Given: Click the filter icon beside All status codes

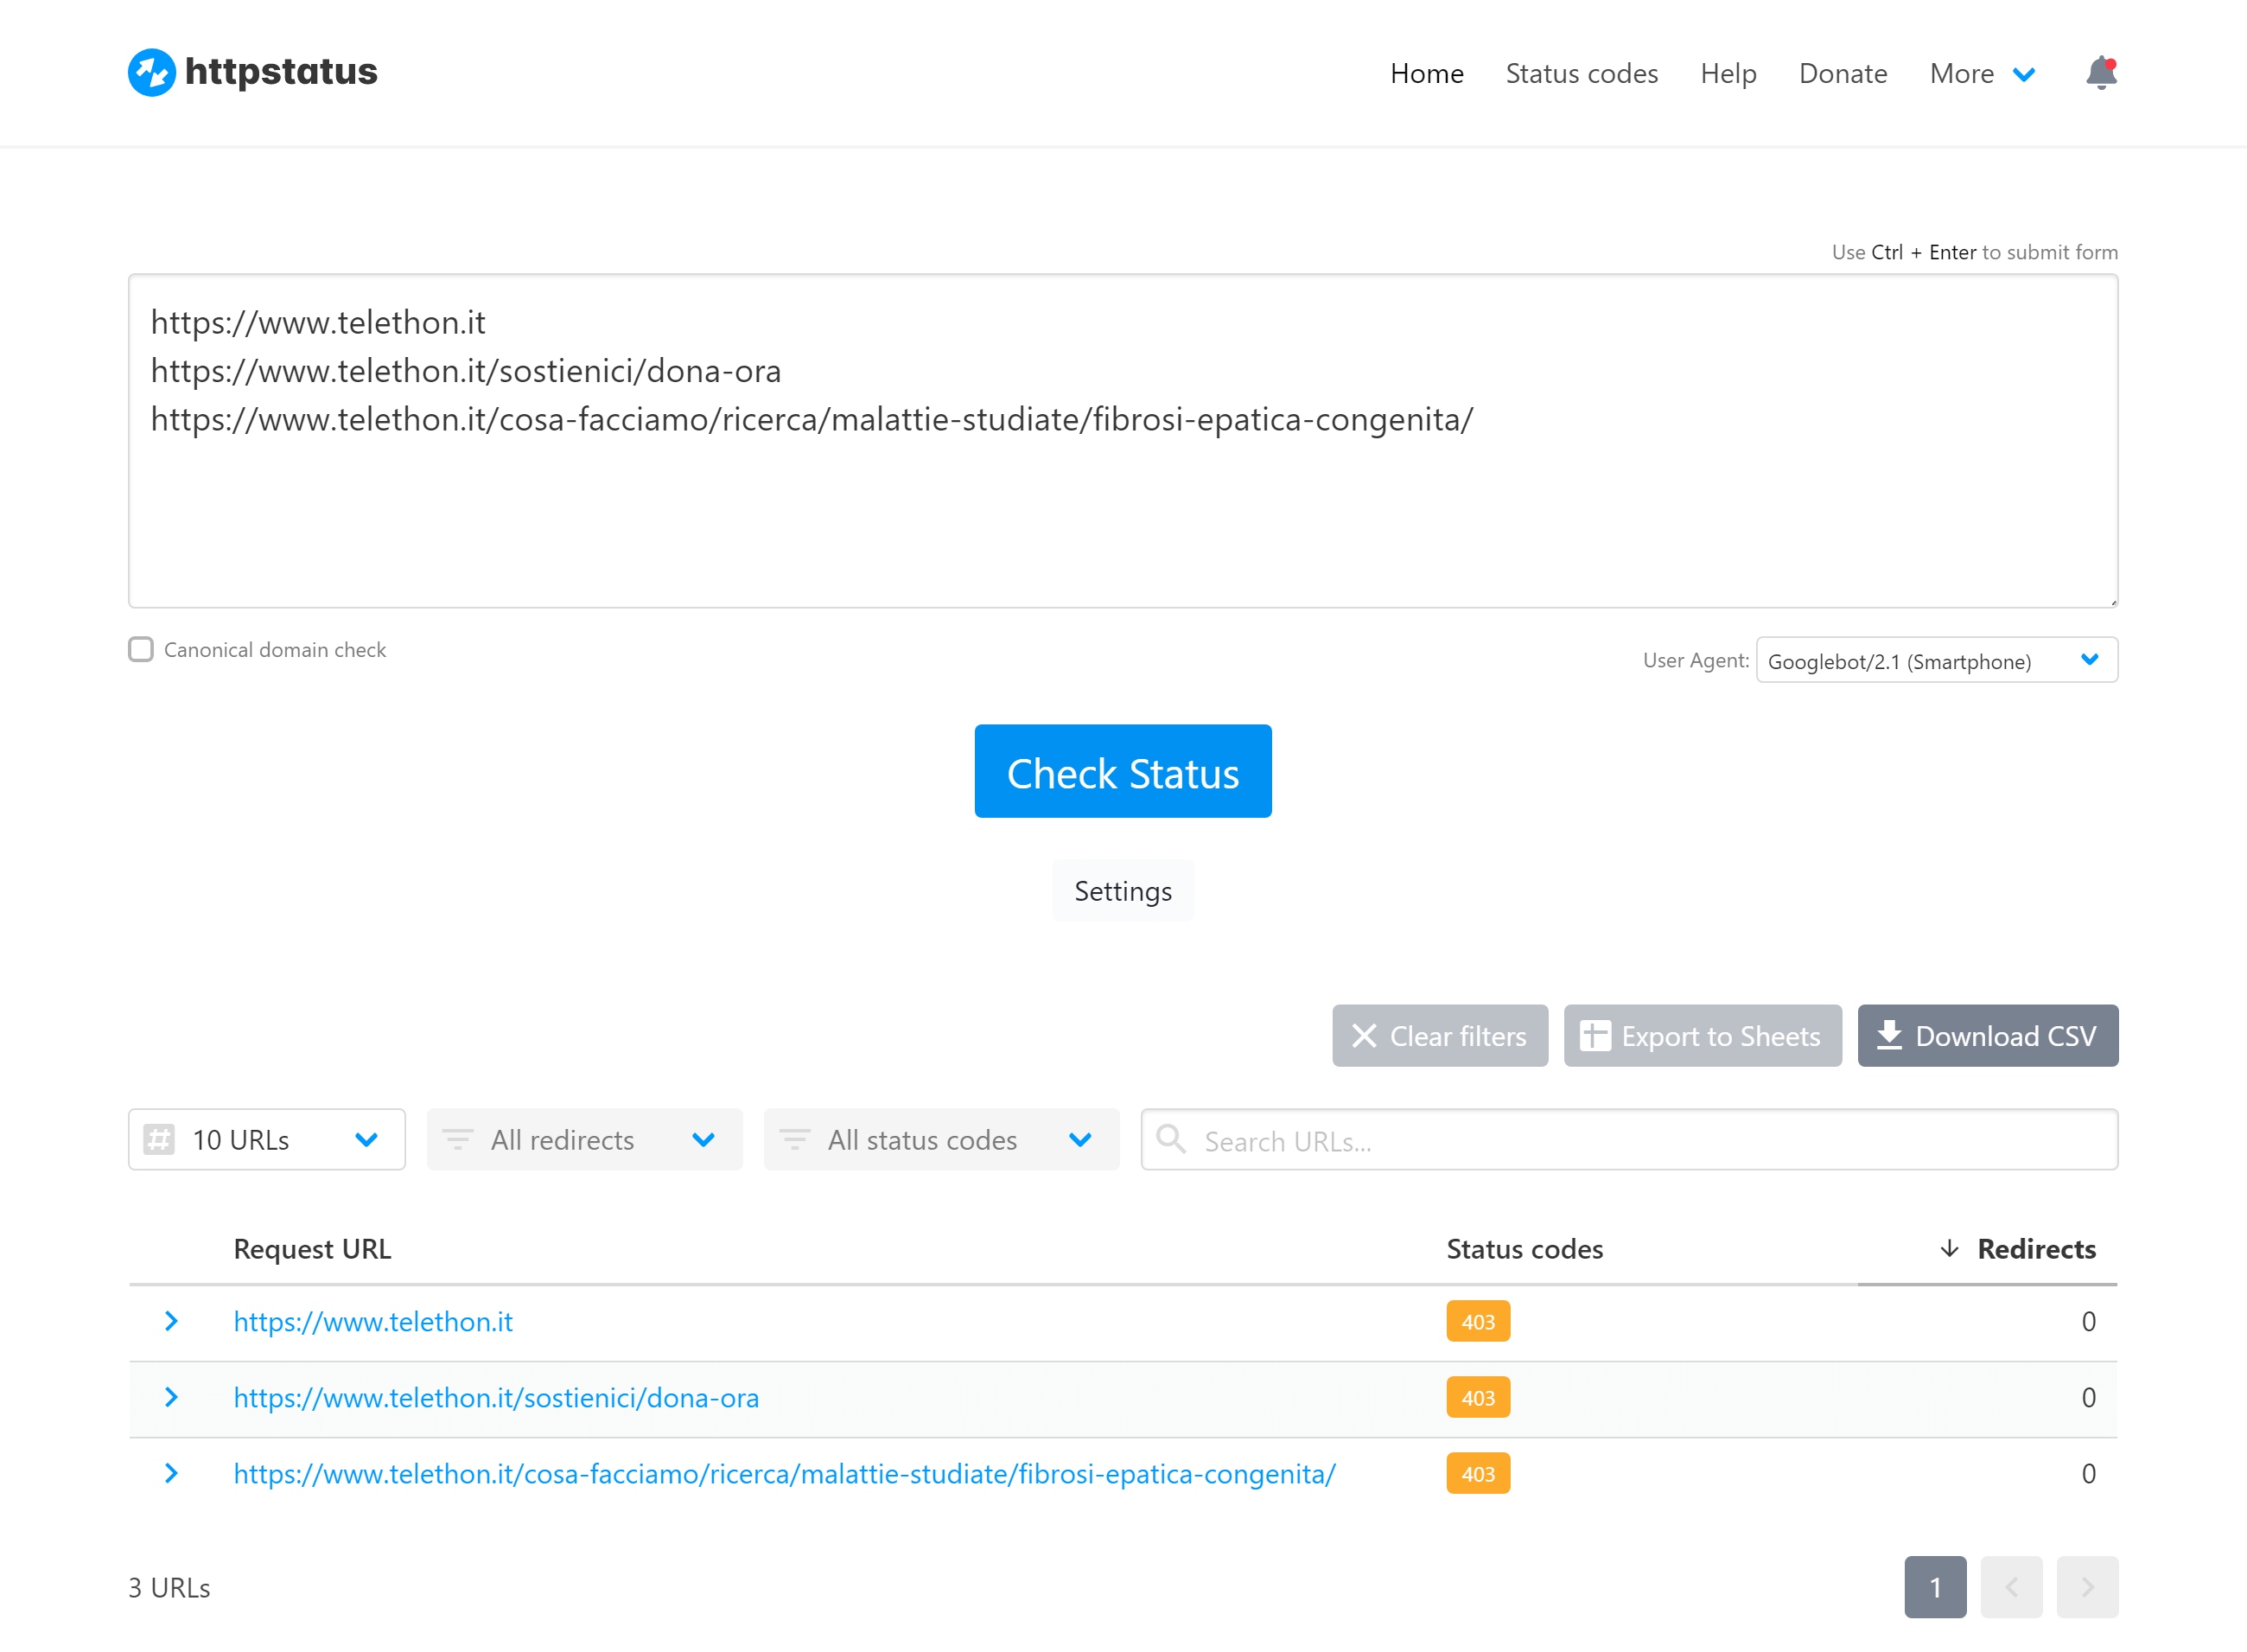Looking at the screenshot, I should click(x=794, y=1139).
